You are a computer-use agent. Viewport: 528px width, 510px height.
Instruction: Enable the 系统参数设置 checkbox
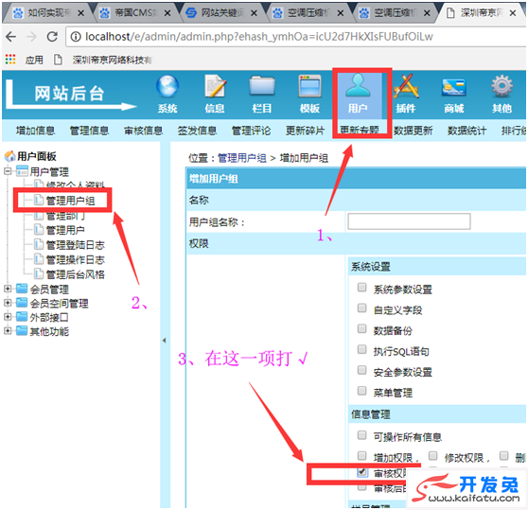tap(362, 287)
